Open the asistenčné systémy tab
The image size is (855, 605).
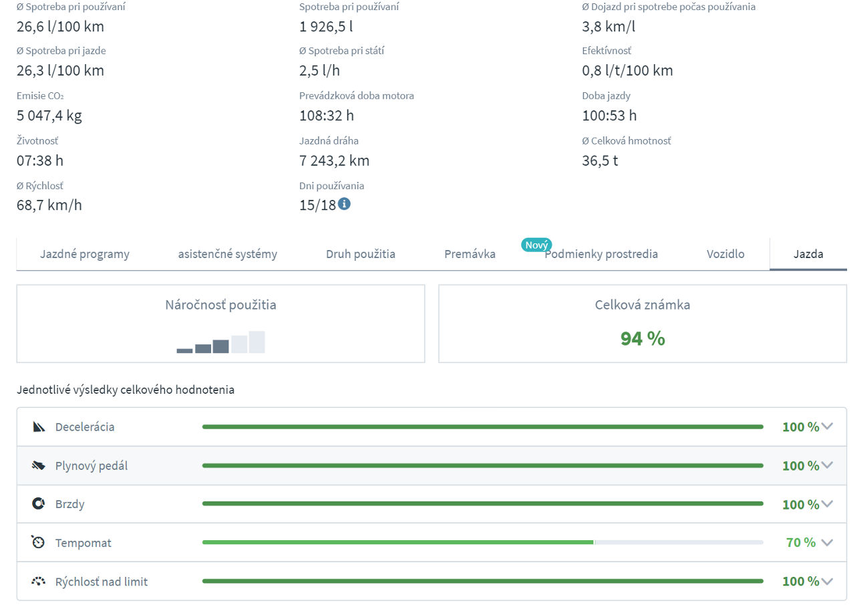pyautogui.click(x=227, y=254)
